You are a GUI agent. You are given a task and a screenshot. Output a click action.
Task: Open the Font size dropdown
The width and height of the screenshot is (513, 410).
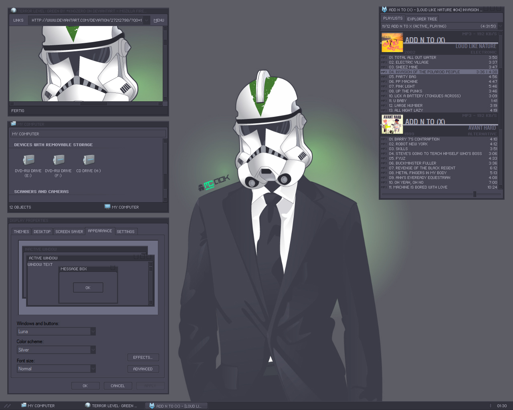pyautogui.click(x=93, y=368)
